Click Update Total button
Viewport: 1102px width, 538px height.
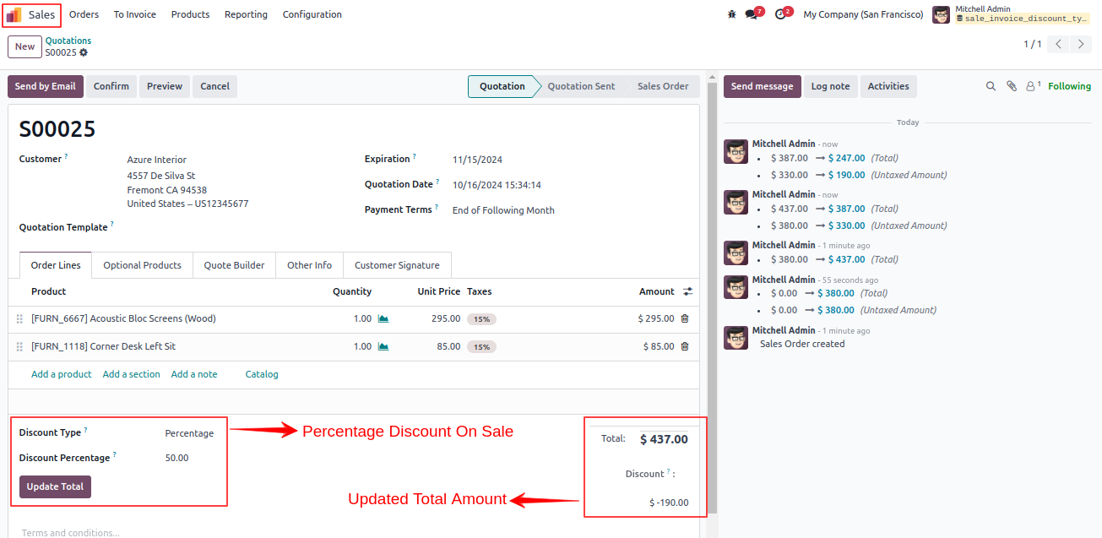tap(55, 486)
